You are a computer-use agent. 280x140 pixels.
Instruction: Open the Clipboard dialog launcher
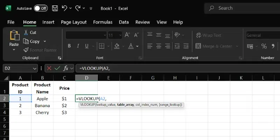(x=59, y=58)
